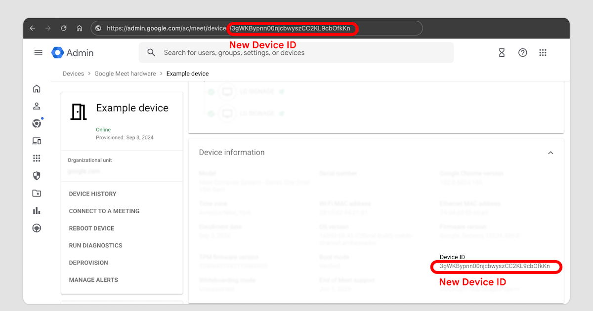Open the main navigation hamburger menu

pyautogui.click(x=38, y=52)
